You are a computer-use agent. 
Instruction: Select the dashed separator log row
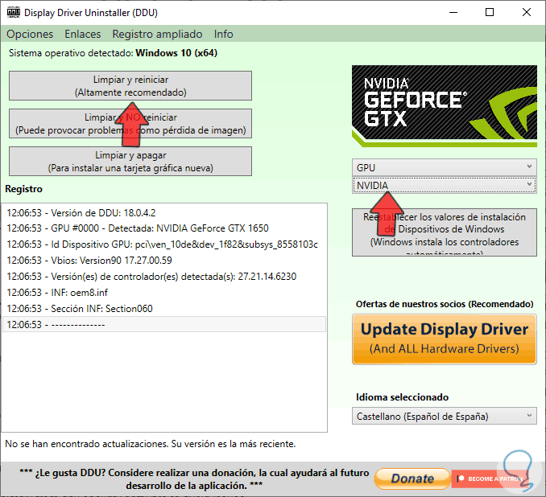163,324
